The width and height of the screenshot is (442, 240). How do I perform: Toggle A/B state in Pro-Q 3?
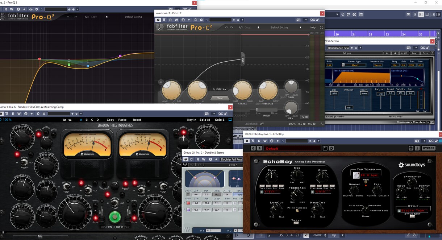click(87, 17)
